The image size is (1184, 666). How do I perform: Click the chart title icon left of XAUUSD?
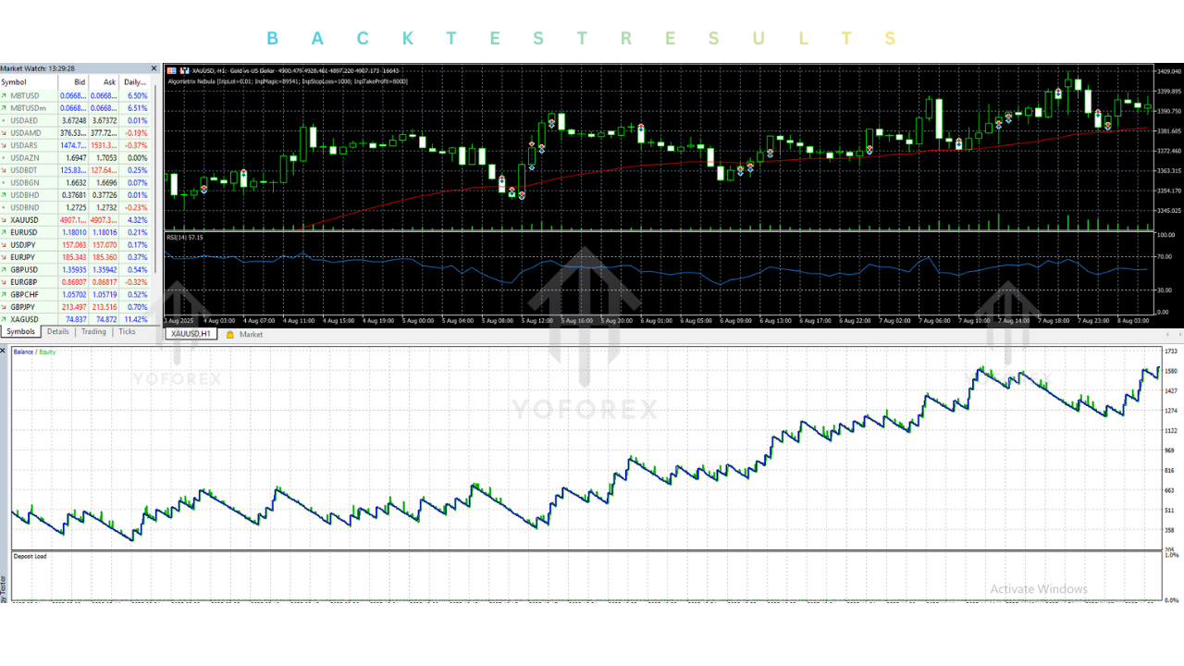tap(184, 70)
